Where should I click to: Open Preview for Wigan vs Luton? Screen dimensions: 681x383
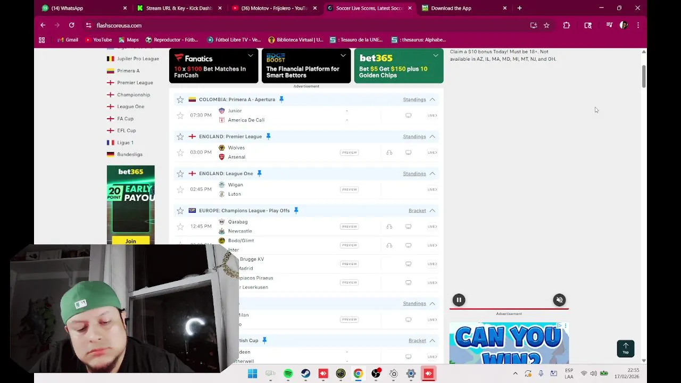click(x=350, y=189)
